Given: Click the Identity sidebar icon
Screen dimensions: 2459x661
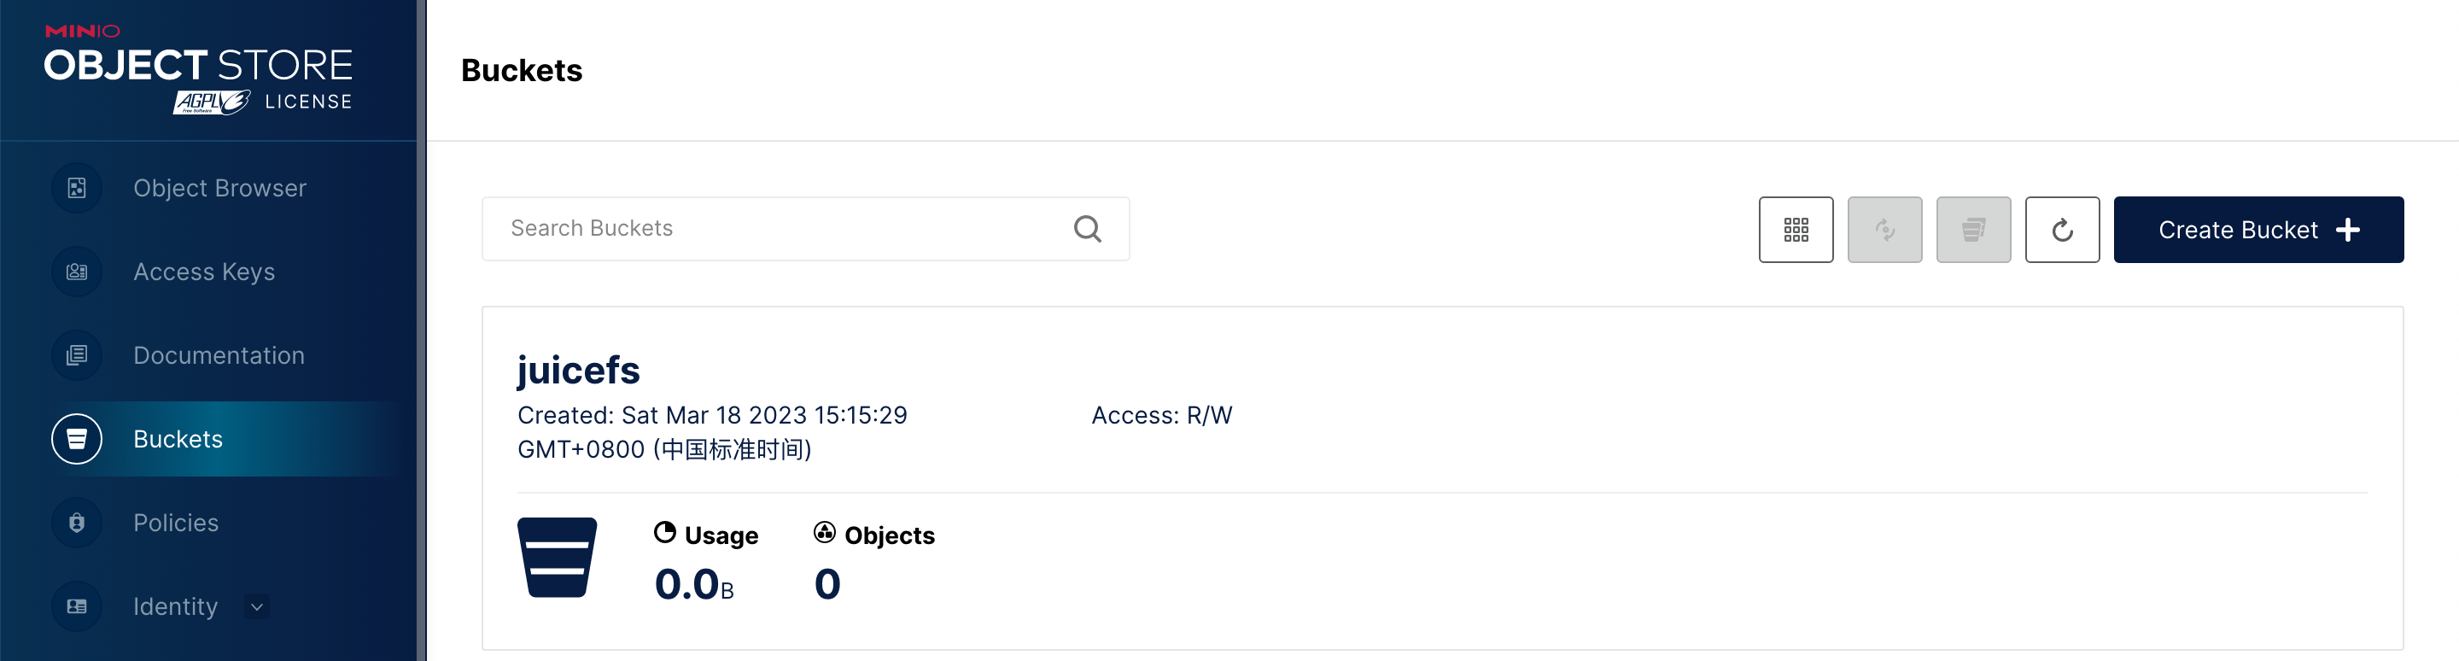Looking at the screenshot, I should [x=76, y=606].
